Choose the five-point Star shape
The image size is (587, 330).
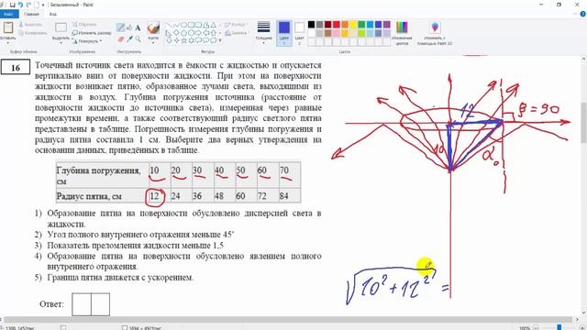pos(183,40)
